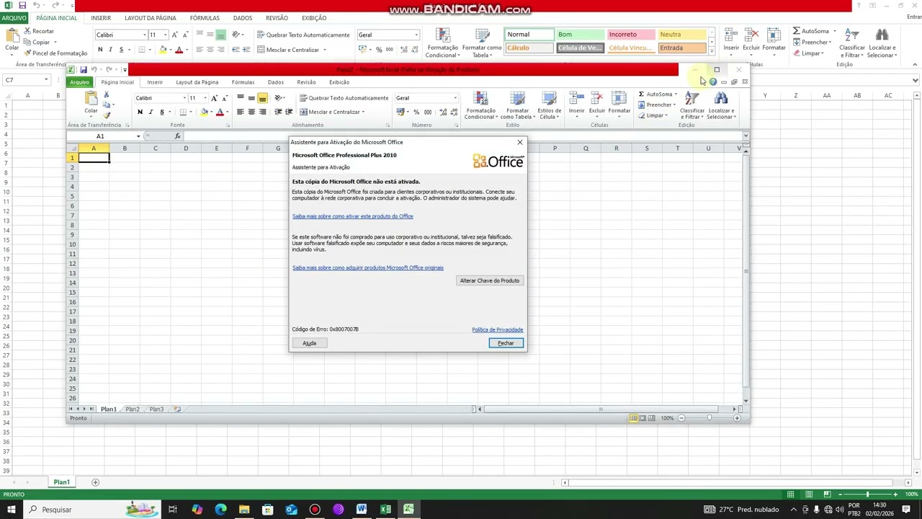Open the DADOS tab in background Excel

243,18
